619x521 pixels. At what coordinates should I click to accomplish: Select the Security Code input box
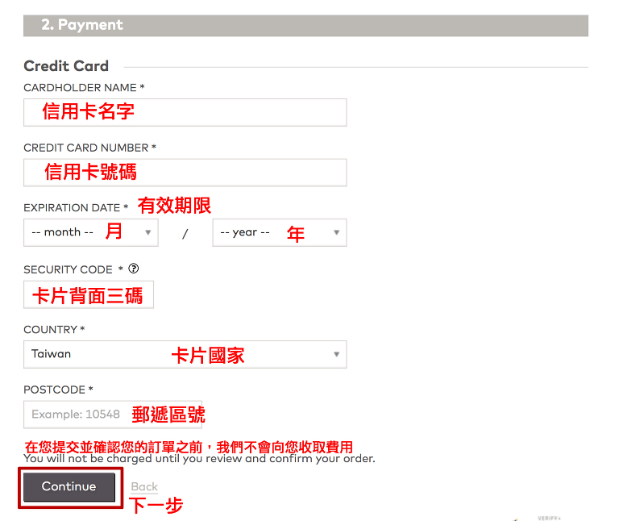tap(88, 294)
